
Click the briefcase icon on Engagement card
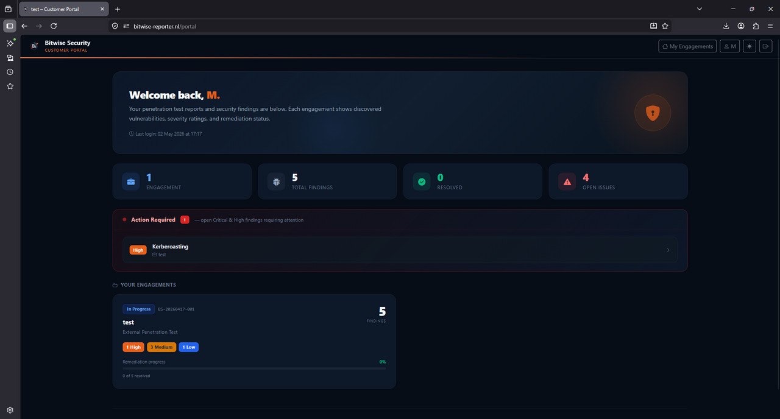pyautogui.click(x=131, y=181)
